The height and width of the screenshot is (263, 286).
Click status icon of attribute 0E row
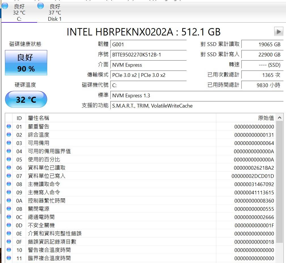(9, 233)
